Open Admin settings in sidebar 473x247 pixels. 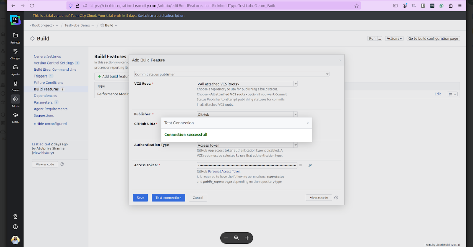15,101
